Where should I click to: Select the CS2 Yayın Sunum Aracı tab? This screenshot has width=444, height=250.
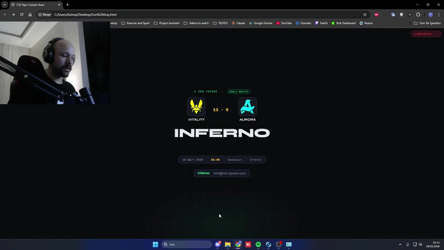pyautogui.click(x=36, y=5)
